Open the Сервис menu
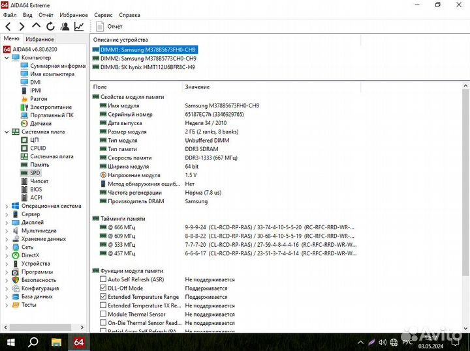Screen dimensions: 470x351 tap(102, 14)
